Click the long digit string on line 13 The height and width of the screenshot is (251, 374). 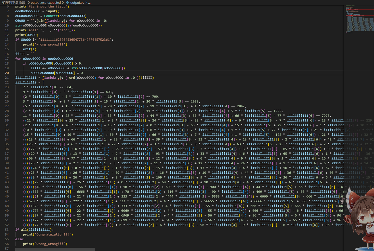click(75, 40)
